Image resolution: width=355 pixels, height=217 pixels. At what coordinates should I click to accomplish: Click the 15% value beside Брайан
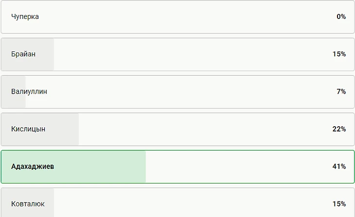tap(339, 54)
